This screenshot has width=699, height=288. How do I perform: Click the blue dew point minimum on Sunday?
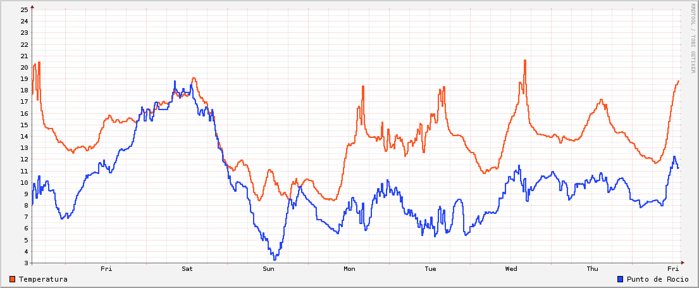(x=275, y=259)
